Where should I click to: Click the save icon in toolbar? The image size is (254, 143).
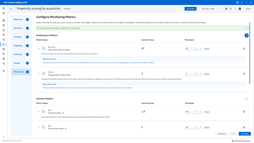[x=226, y=9]
